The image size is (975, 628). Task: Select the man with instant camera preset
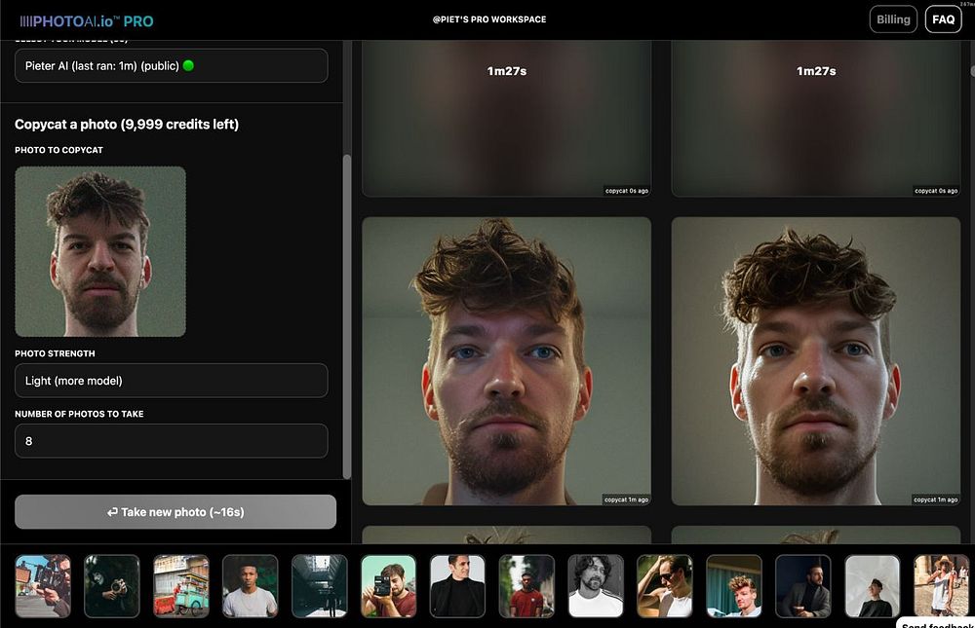point(389,586)
